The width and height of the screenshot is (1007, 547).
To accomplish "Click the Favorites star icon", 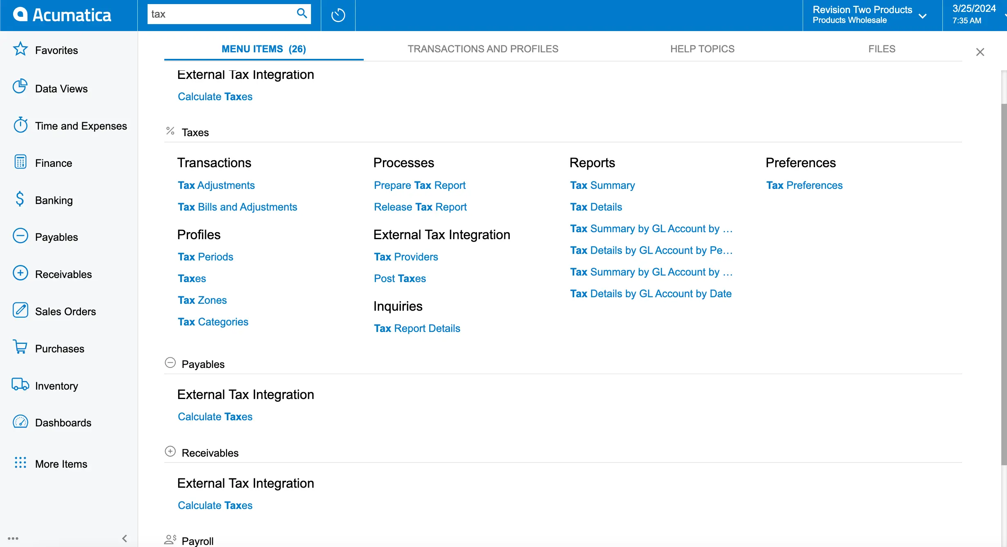I will pyautogui.click(x=18, y=50).
